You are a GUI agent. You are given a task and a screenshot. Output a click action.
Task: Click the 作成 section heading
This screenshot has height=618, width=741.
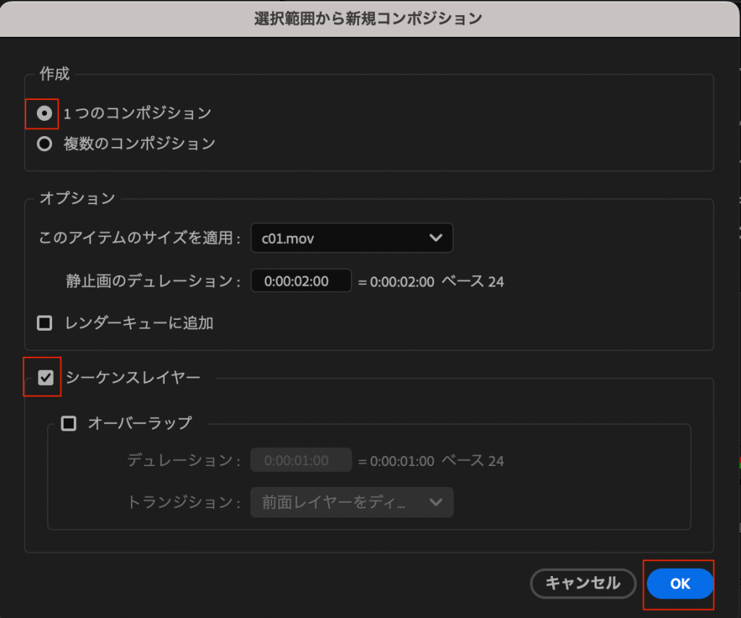click(x=54, y=75)
